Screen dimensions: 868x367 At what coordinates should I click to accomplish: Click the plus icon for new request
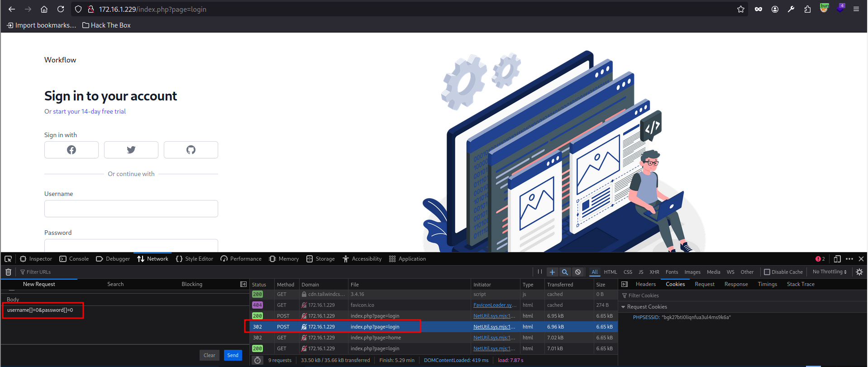[x=552, y=272]
